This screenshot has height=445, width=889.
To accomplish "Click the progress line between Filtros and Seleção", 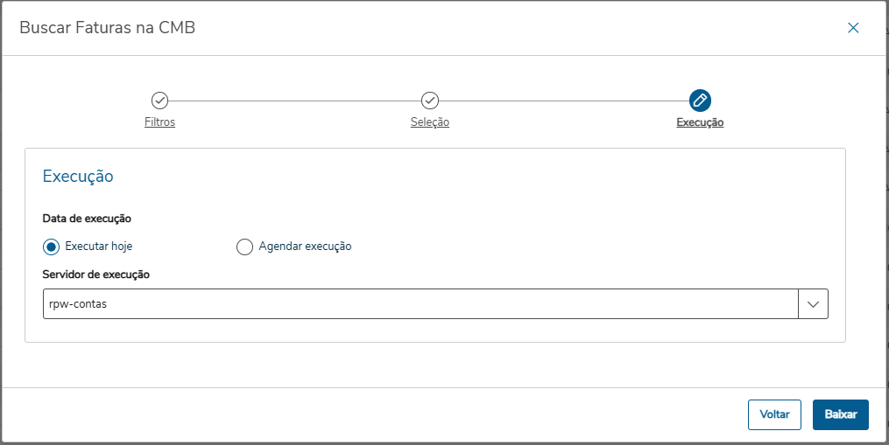I will [x=295, y=101].
